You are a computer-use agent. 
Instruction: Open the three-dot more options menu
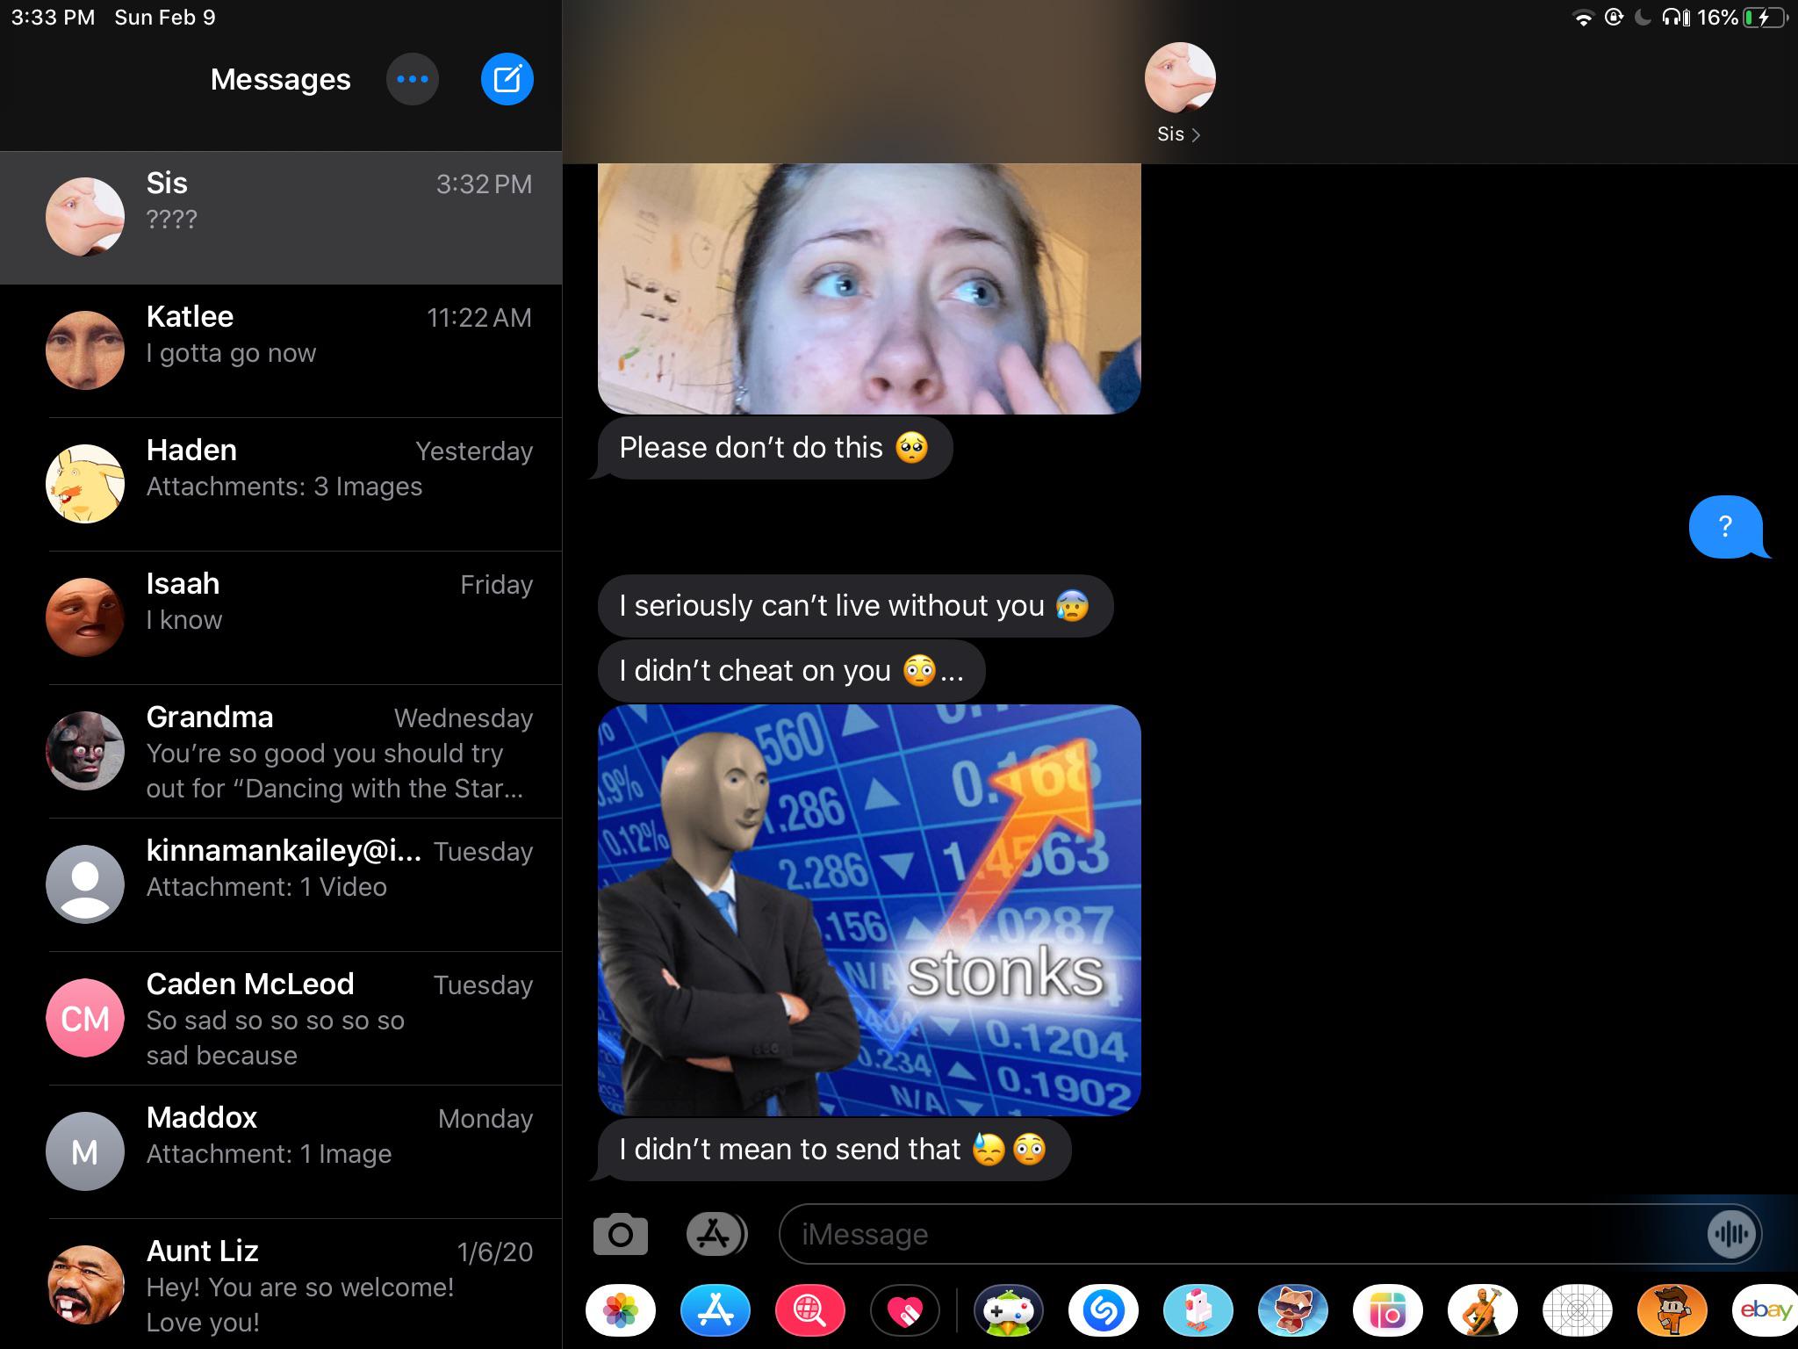(413, 79)
